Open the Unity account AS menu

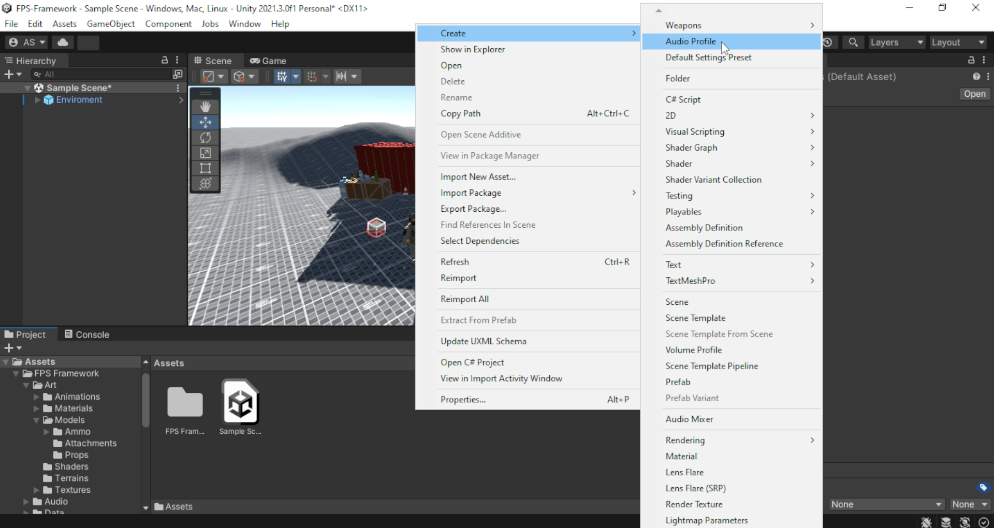click(x=27, y=42)
